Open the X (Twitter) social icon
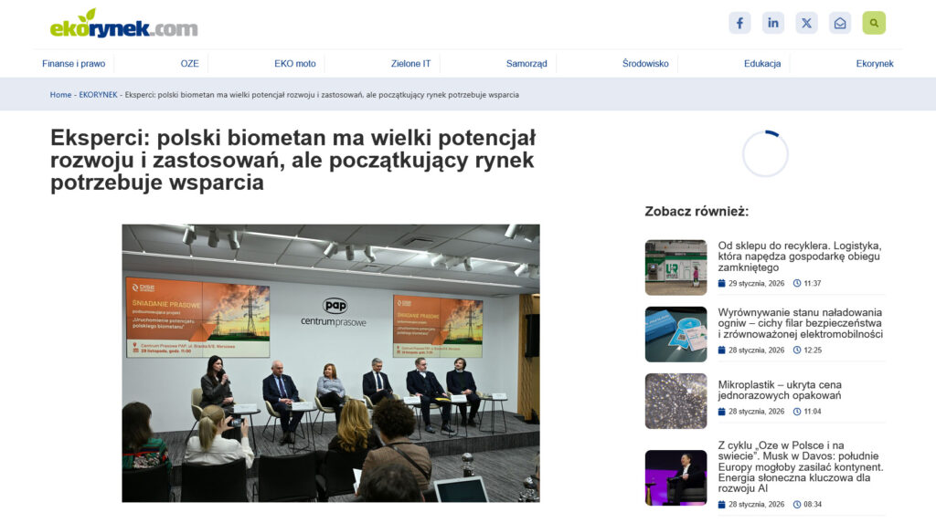This screenshot has width=936, height=523. pyautogui.click(x=806, y=23)
